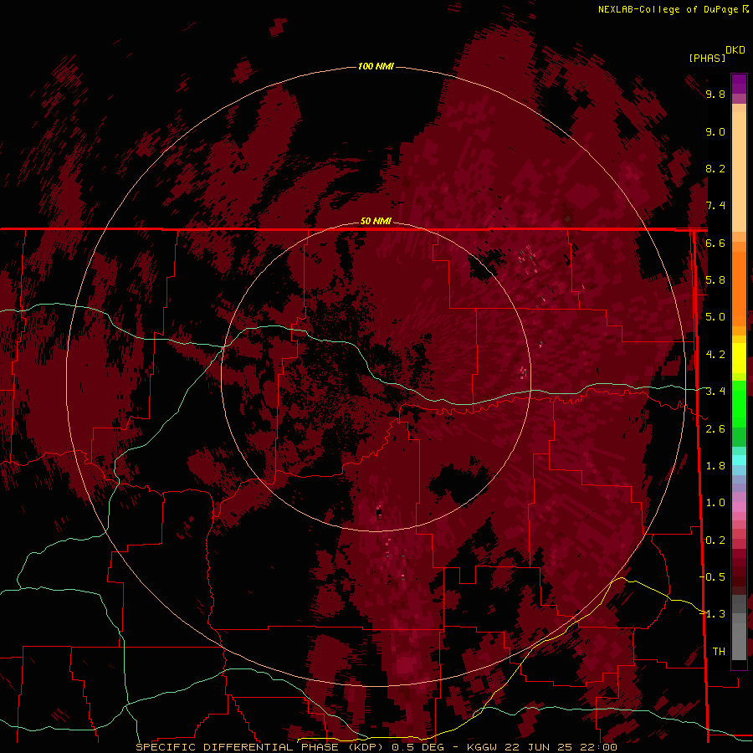753x753 pixels.
Task: Click the 9.0 legend value
Action: coord(715,131)
